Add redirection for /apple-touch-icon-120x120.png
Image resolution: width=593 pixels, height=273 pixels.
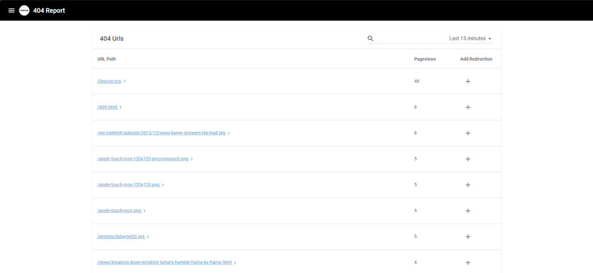point(468,185)
